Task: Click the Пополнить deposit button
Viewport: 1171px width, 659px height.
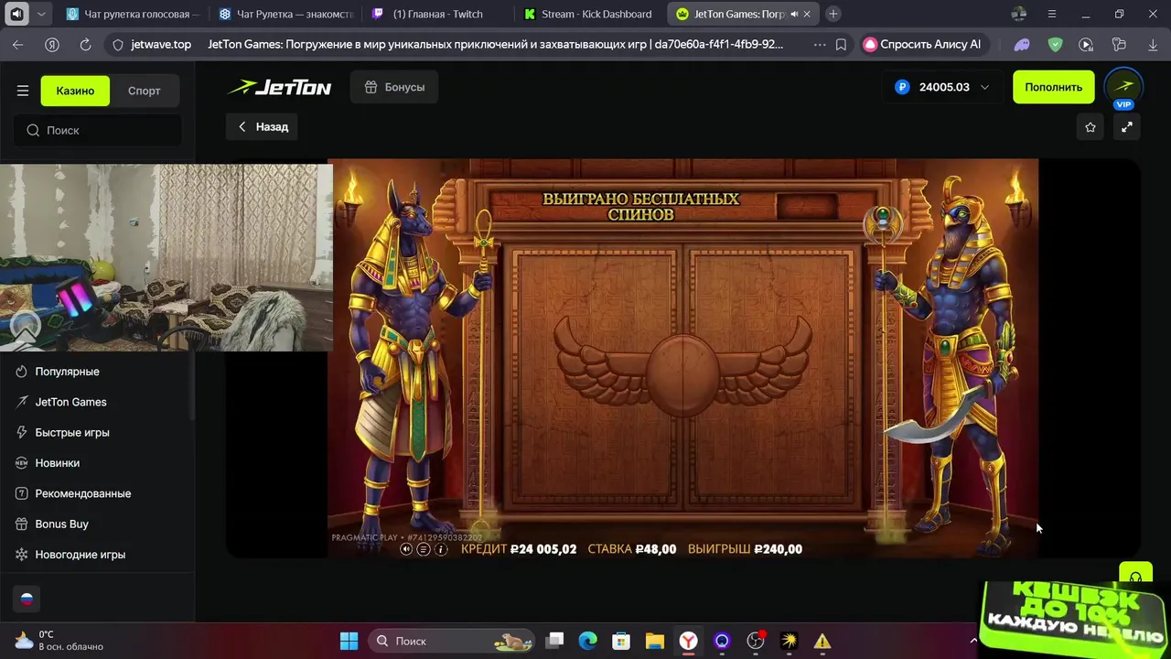Action: tap(1053, 87)
